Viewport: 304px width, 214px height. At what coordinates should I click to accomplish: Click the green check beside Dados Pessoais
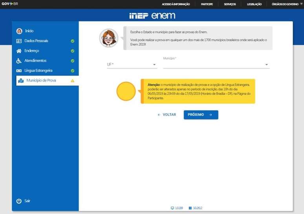click(x=73, y=41)
